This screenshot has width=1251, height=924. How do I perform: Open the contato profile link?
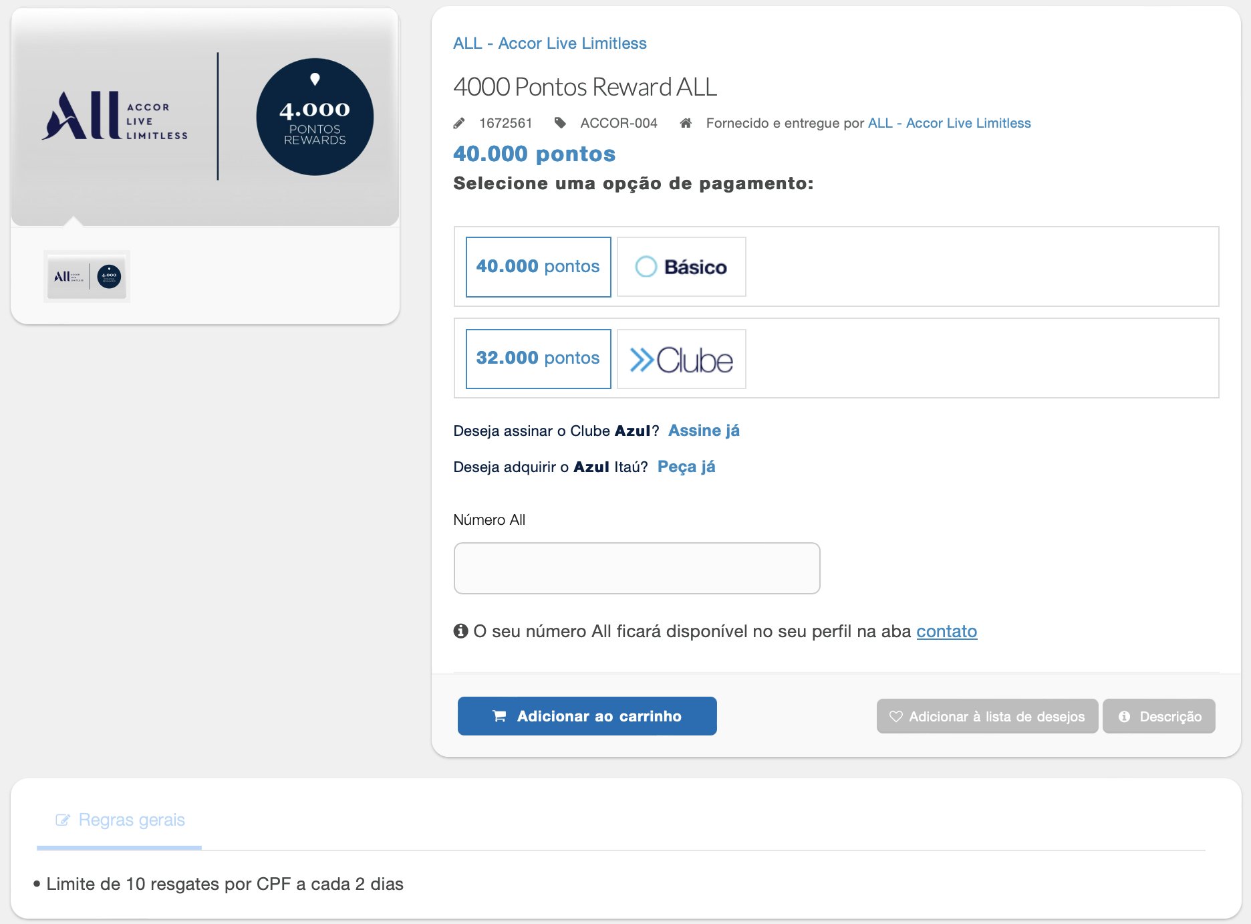point(946,631)
